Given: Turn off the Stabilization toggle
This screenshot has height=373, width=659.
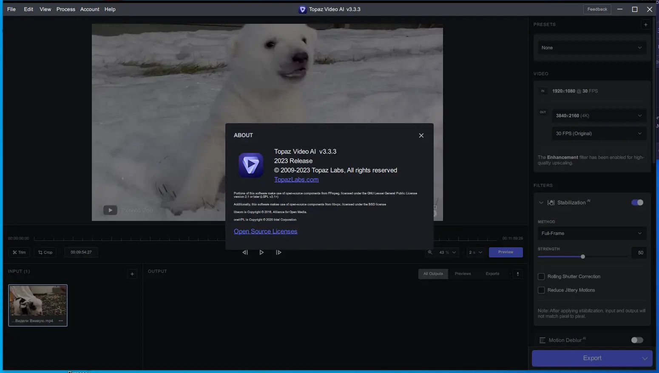Looking at the screenshot, I should pyautogui.click(x=637, y=203).
